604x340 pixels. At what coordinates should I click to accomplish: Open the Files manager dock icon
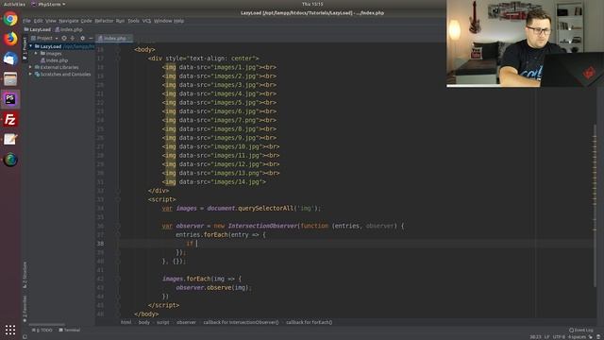(x=10, y=79)
